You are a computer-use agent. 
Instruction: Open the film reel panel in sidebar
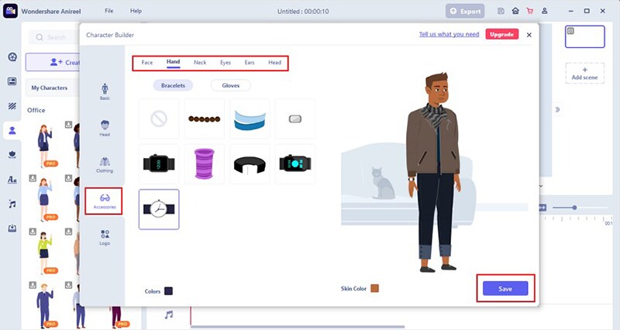12,57
